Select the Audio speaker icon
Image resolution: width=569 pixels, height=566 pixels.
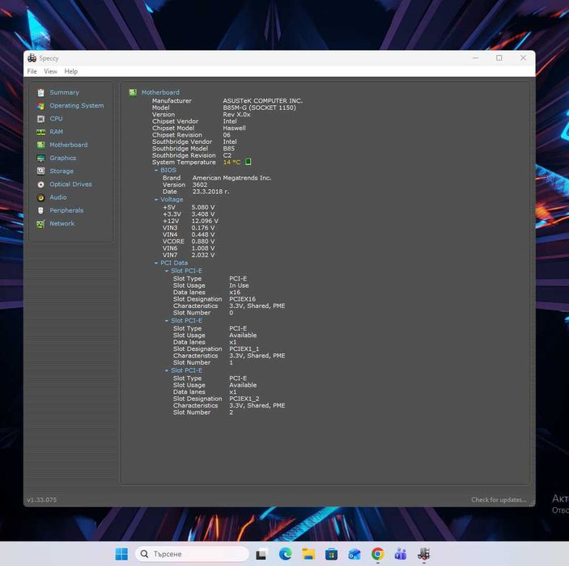coord(40,197)
